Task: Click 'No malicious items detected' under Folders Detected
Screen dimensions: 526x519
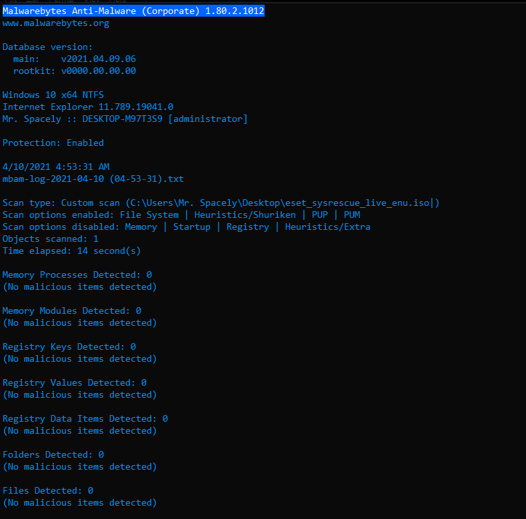Action: pos(80,466)
